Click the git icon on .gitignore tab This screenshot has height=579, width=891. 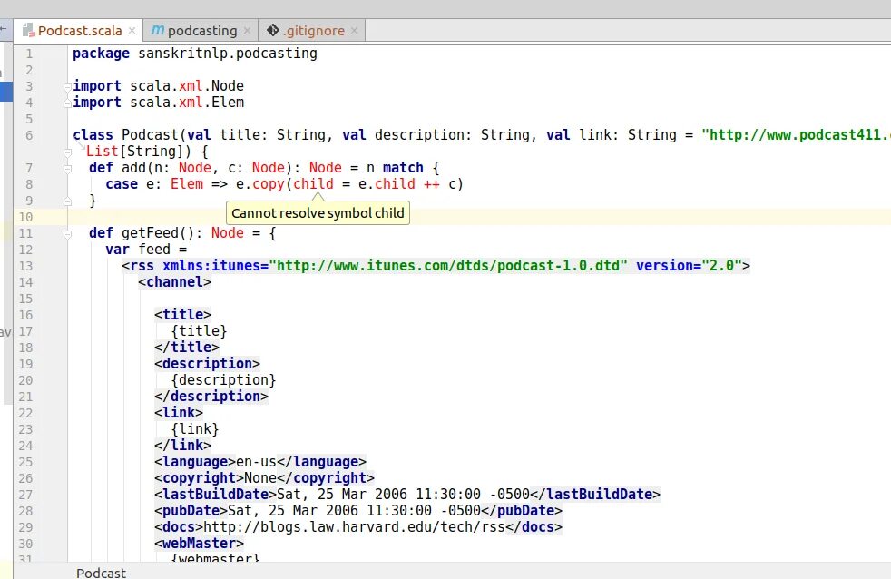point(273,30)
